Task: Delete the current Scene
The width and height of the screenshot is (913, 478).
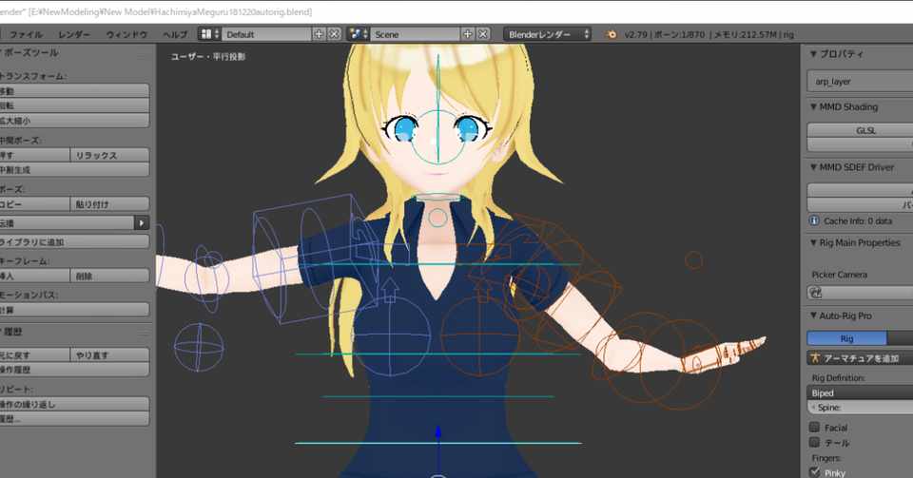Action: (483, 34)
